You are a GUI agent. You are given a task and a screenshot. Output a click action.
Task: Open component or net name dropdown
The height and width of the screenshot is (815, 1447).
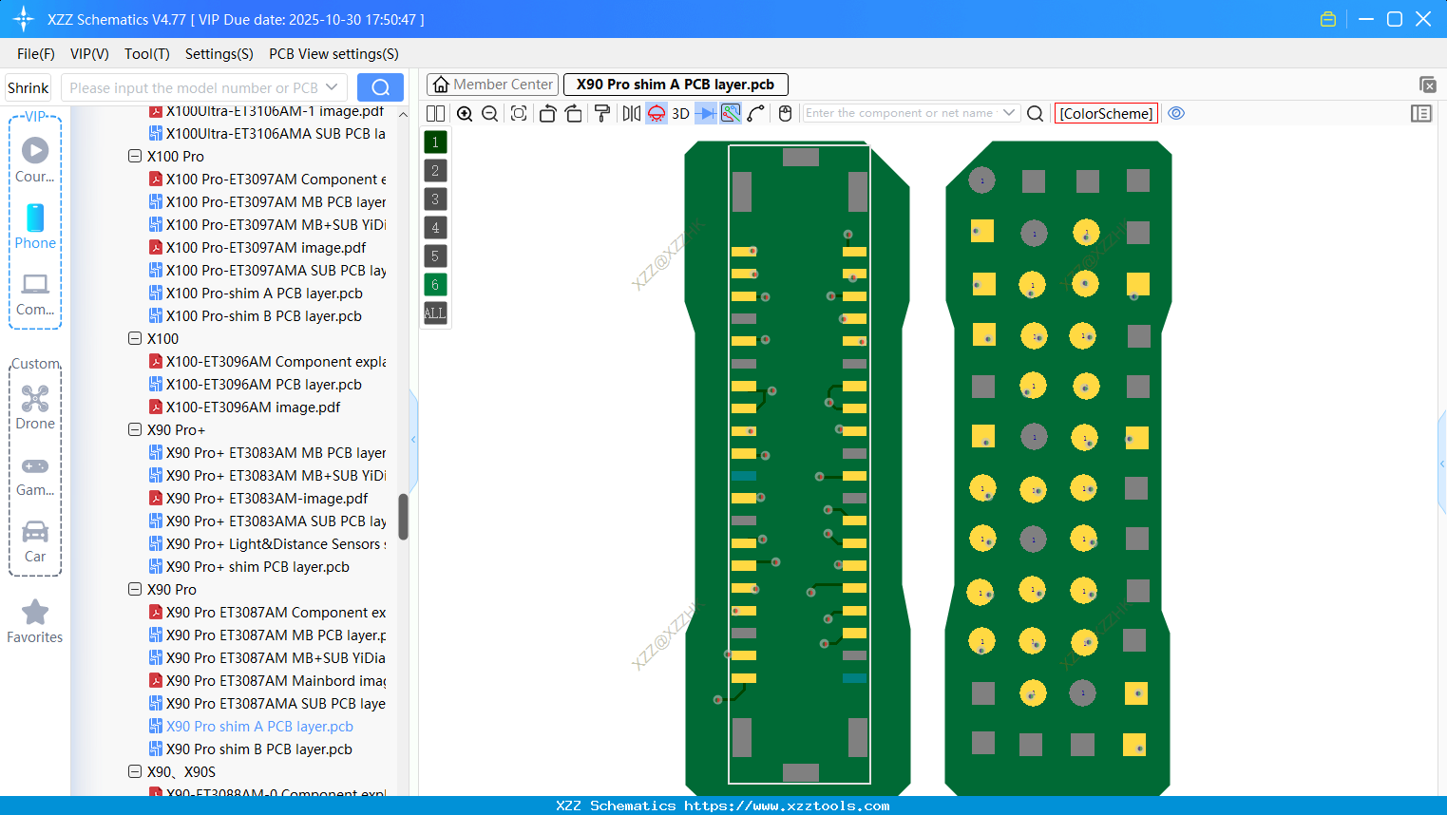point(1009,113)
